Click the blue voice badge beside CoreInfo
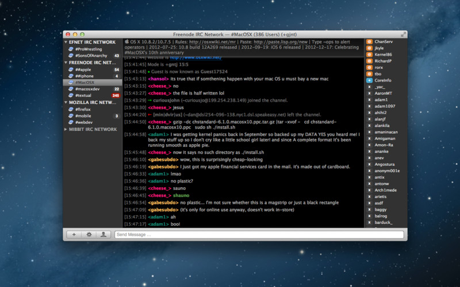This screenshot has height=287, width=460. [369, 80]
